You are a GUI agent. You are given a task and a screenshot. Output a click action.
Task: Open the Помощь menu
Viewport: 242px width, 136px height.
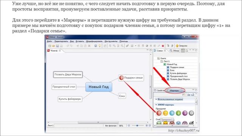124,41
